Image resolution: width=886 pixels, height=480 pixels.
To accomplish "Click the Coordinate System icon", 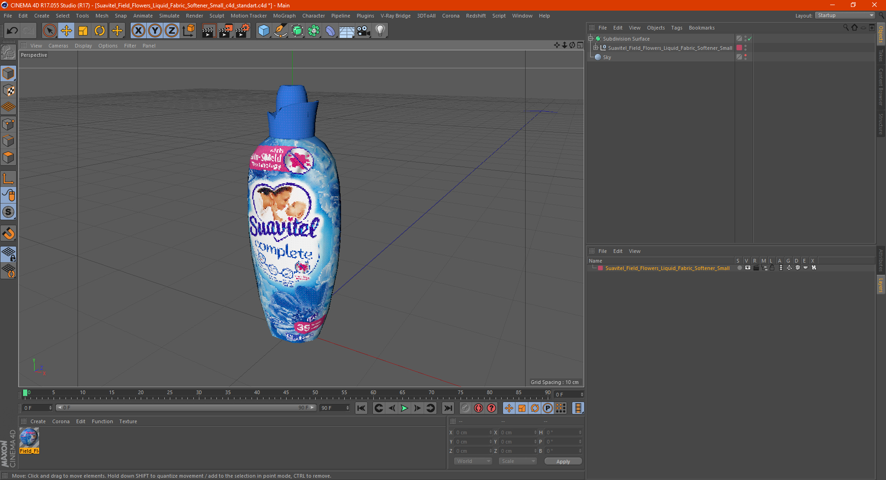I will [188, 31].
